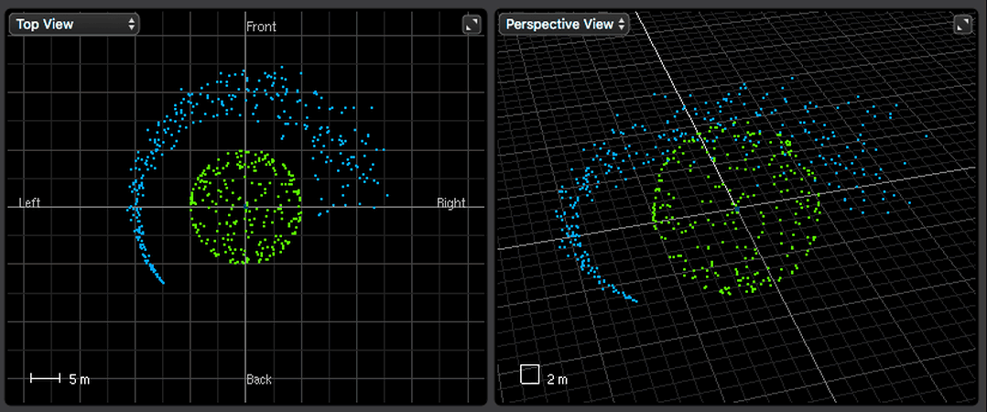This screenshot has height=412, width=987.
Task: Click the Left label in Top View
Action: [x=29, y=202]
